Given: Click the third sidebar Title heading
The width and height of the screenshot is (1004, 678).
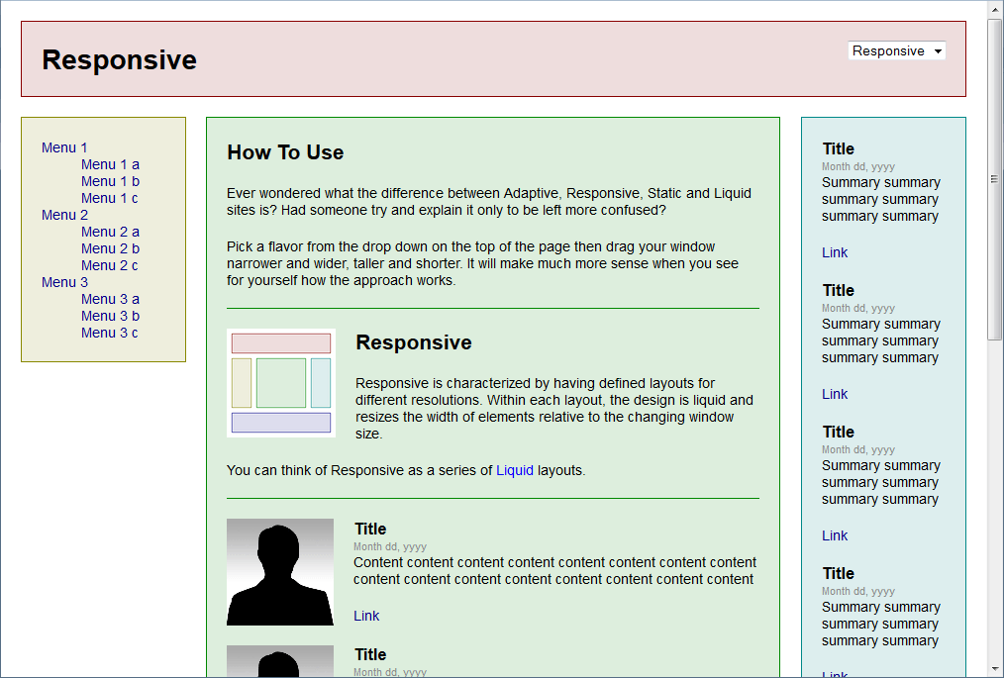Looking at the screenshot, I should tap(839, 432).
